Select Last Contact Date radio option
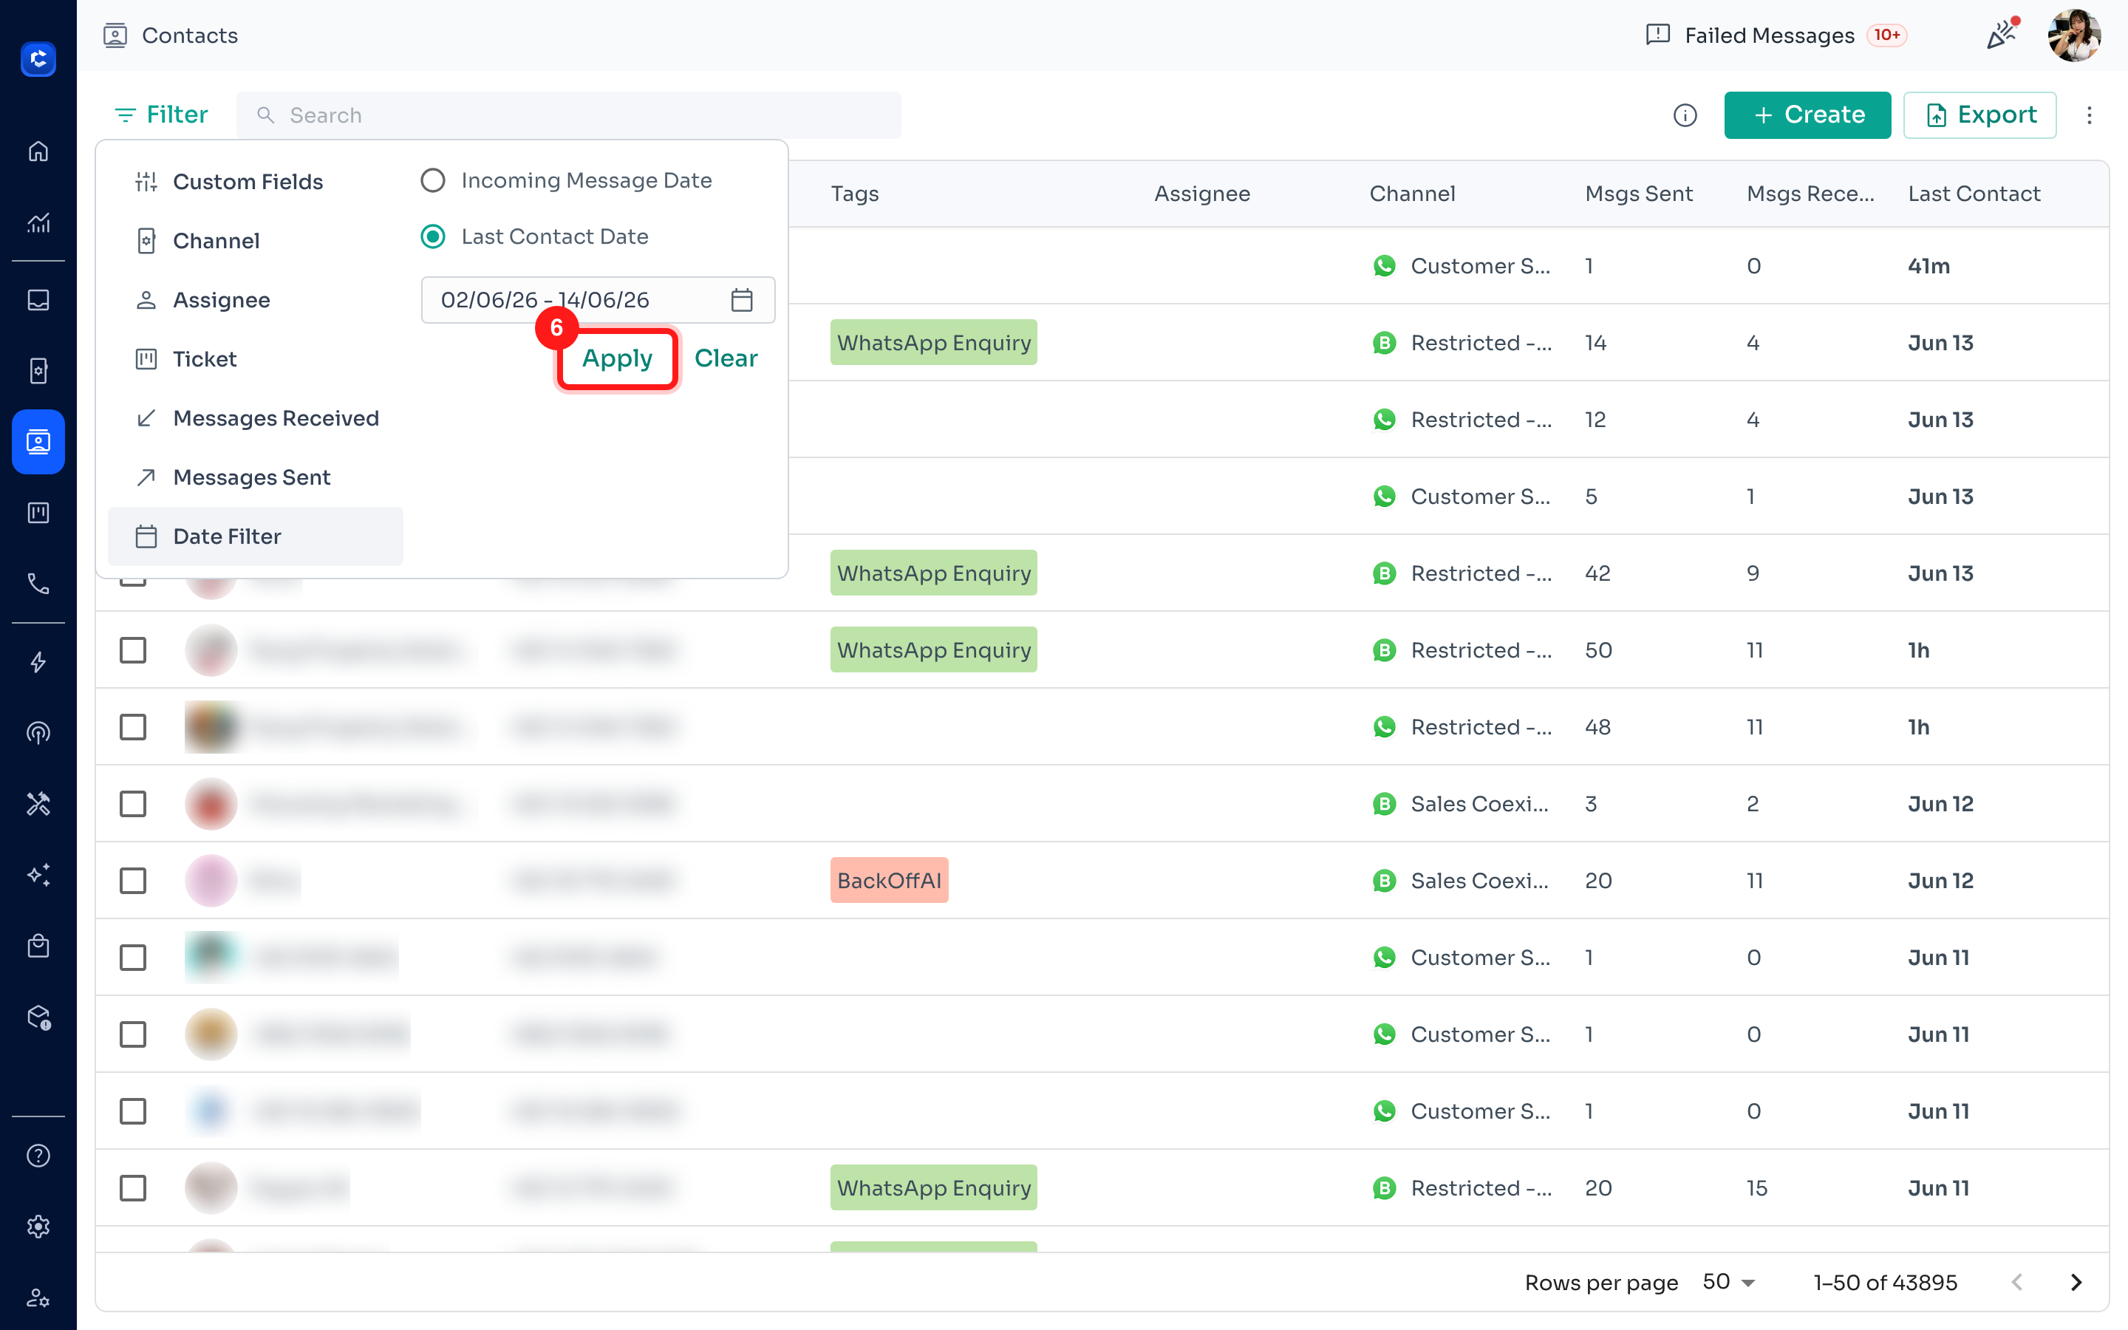The width and height of the screenshot is (2128, 1330). point(433,236)
